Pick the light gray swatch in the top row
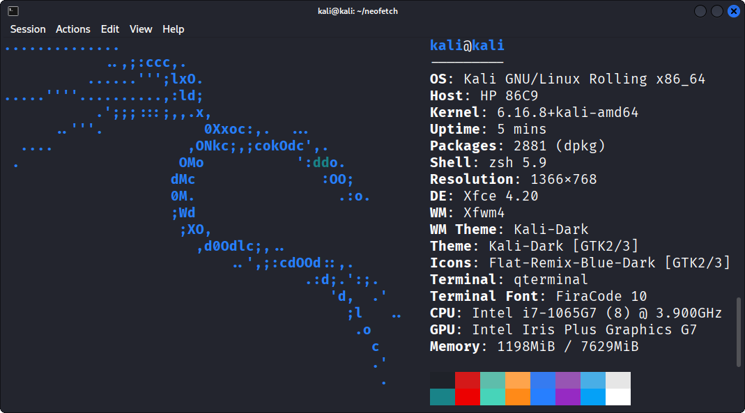Viewport: 745px width, 413px height. tap(618, 380)
